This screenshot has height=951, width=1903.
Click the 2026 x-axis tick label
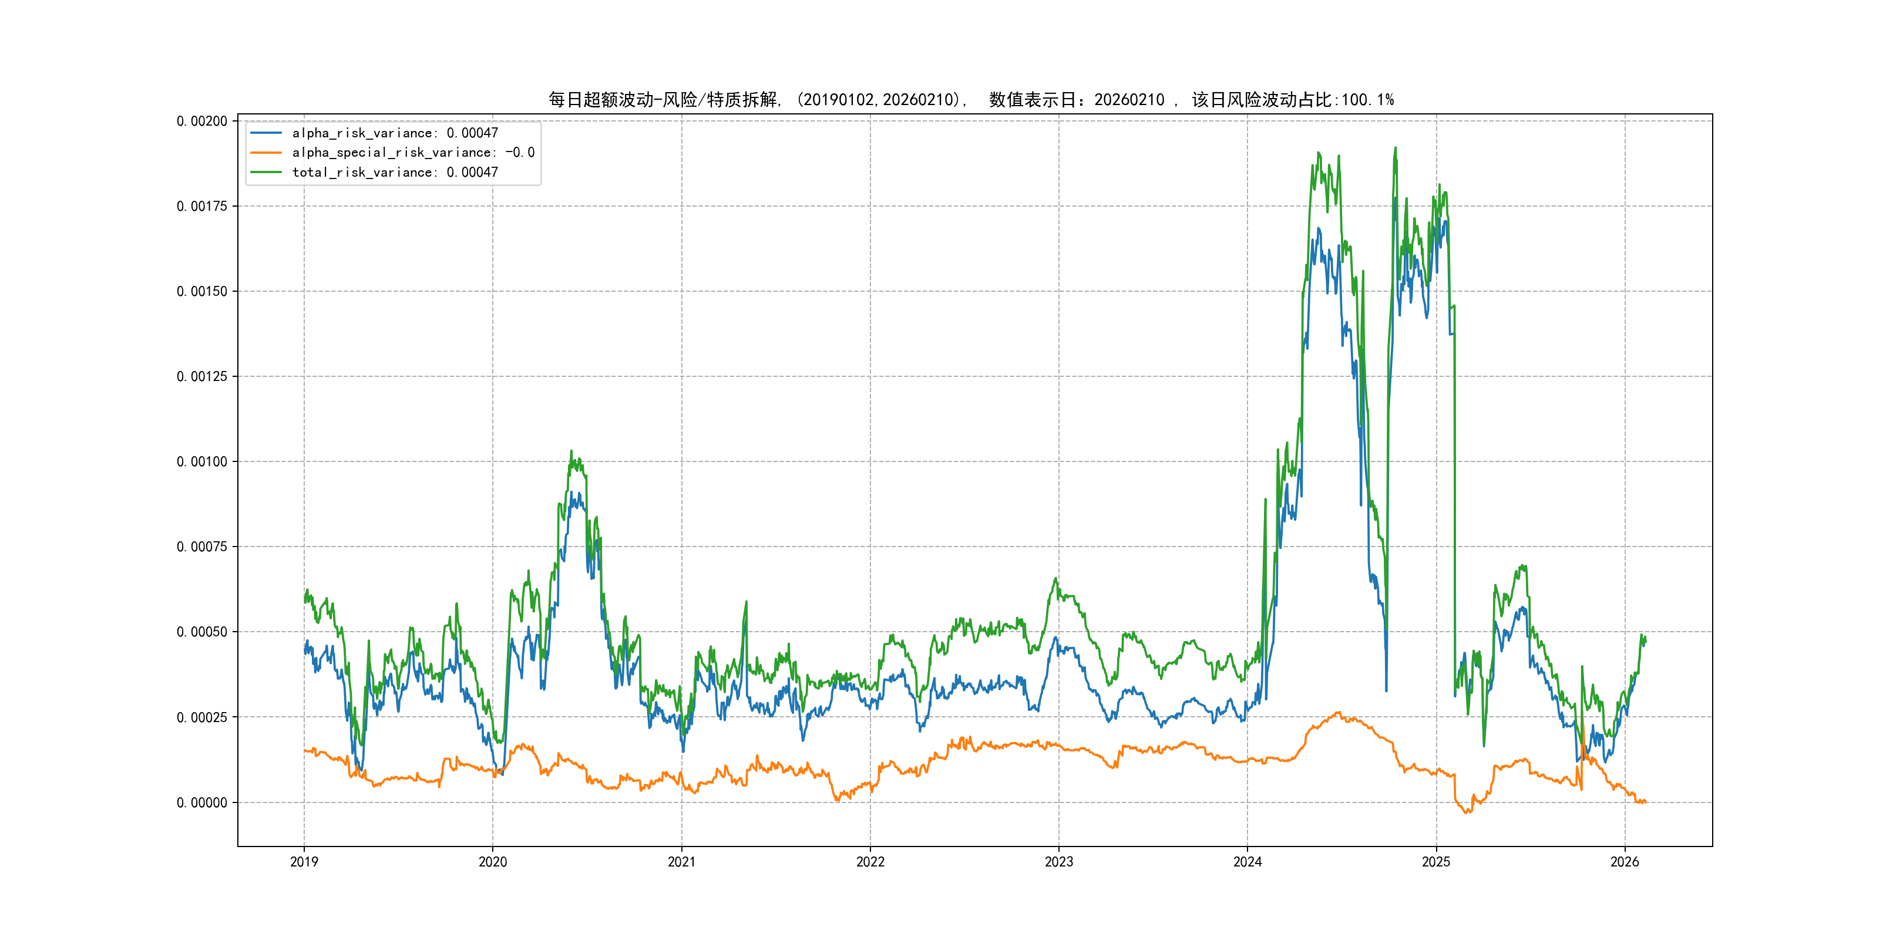point(1625,862)
